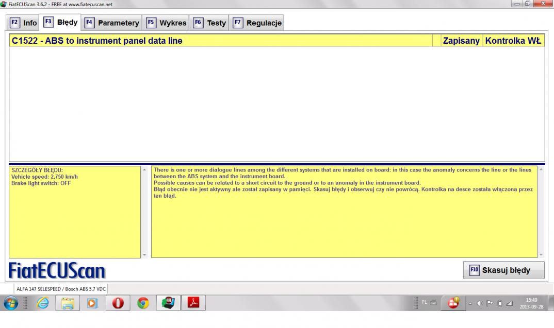
Task: Open the Parametery tab
Action: point(111,23)
